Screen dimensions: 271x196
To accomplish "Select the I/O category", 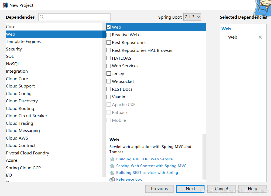I will 54,175.
